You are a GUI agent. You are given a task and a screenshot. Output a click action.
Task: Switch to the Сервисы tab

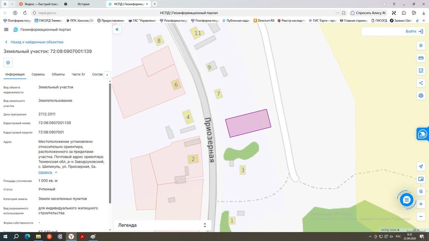[x=38, y=74]
